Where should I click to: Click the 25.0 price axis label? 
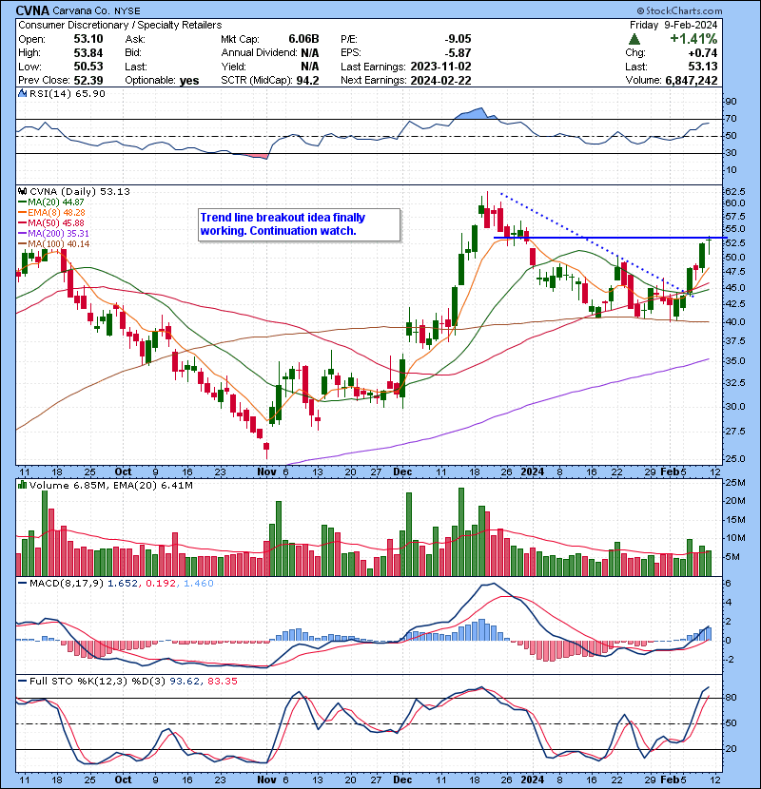tap(734, 459)
